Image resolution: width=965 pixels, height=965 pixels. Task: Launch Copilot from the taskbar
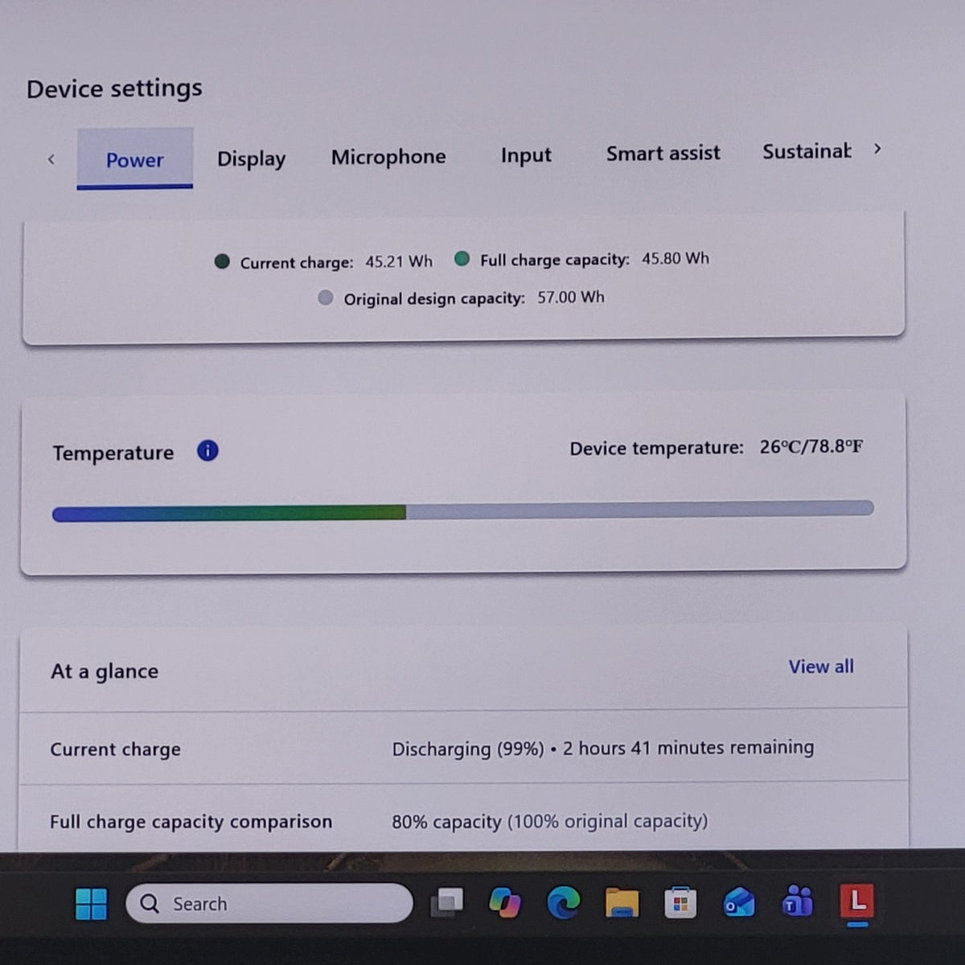504,903
